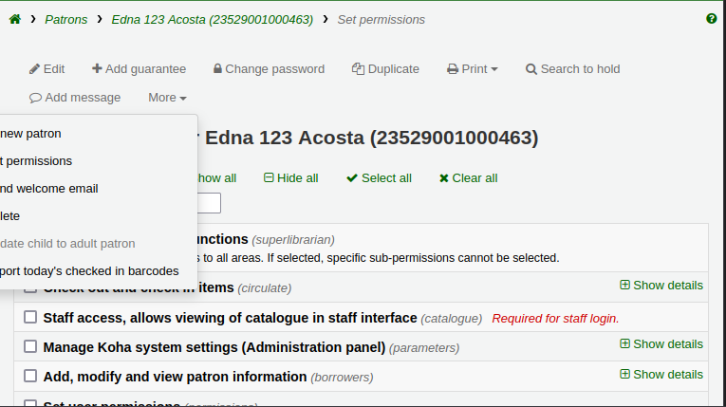This screenshot has height=407, width=726.
Task: Click the home icon in breadcrumb
Action: (x=14, y=19)
